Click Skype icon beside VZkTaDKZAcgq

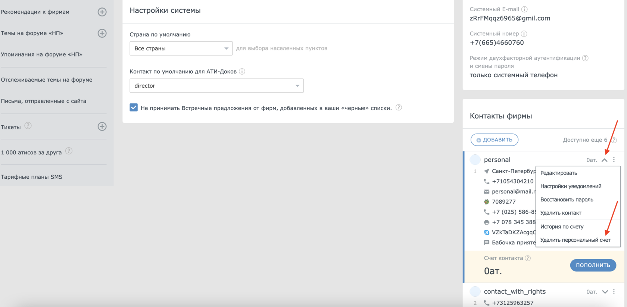coord(487,232)
